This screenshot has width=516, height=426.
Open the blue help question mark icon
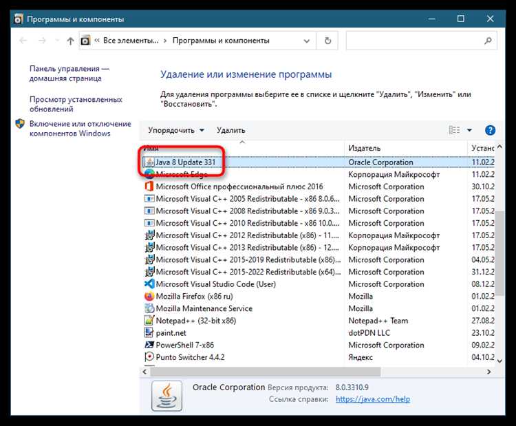click(x=490, y=130)
